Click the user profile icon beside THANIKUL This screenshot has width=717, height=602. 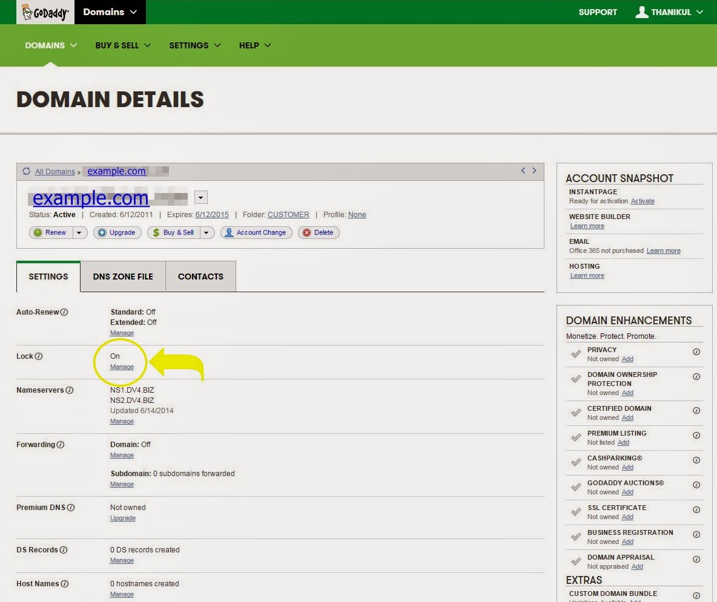pos(641,12)
